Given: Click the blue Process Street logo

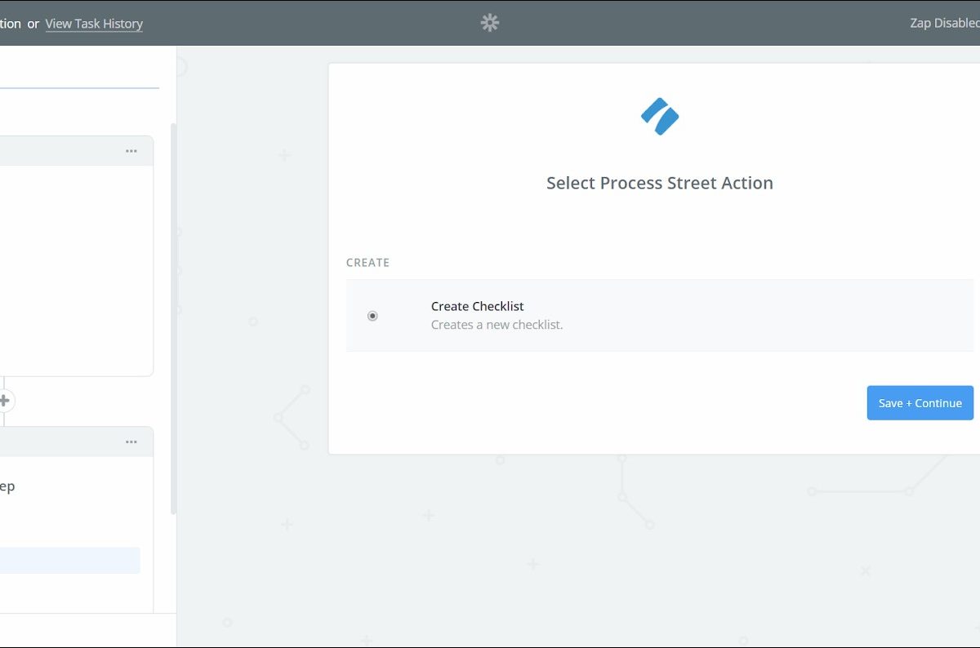Looking at the screenshot, I should (660, 116).
